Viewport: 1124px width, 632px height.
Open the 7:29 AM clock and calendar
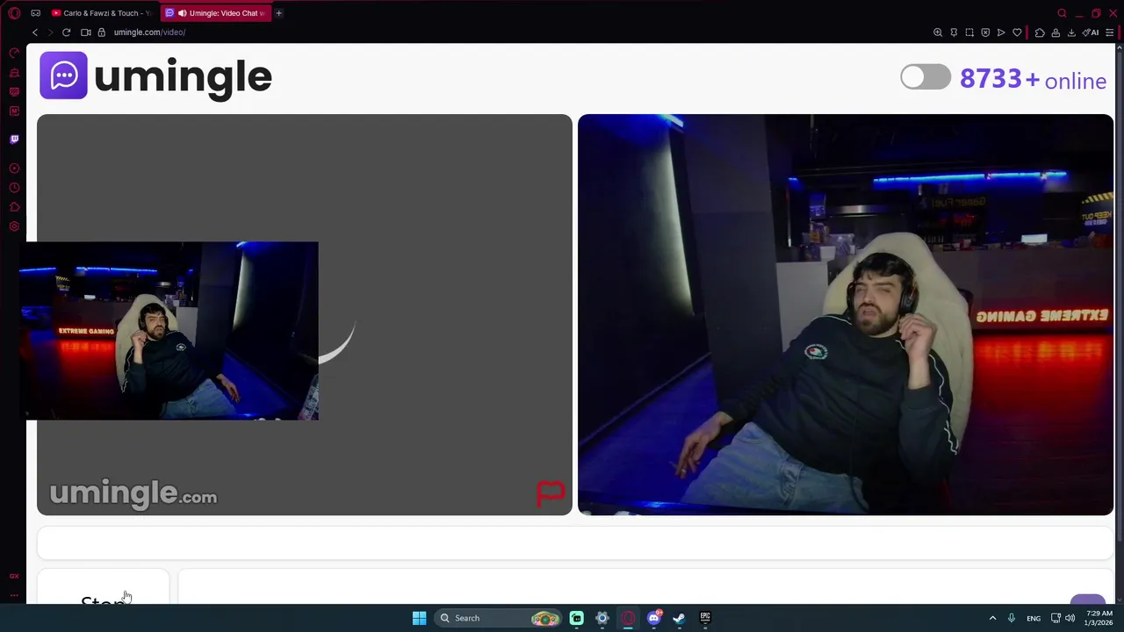tap(1099, 618)
